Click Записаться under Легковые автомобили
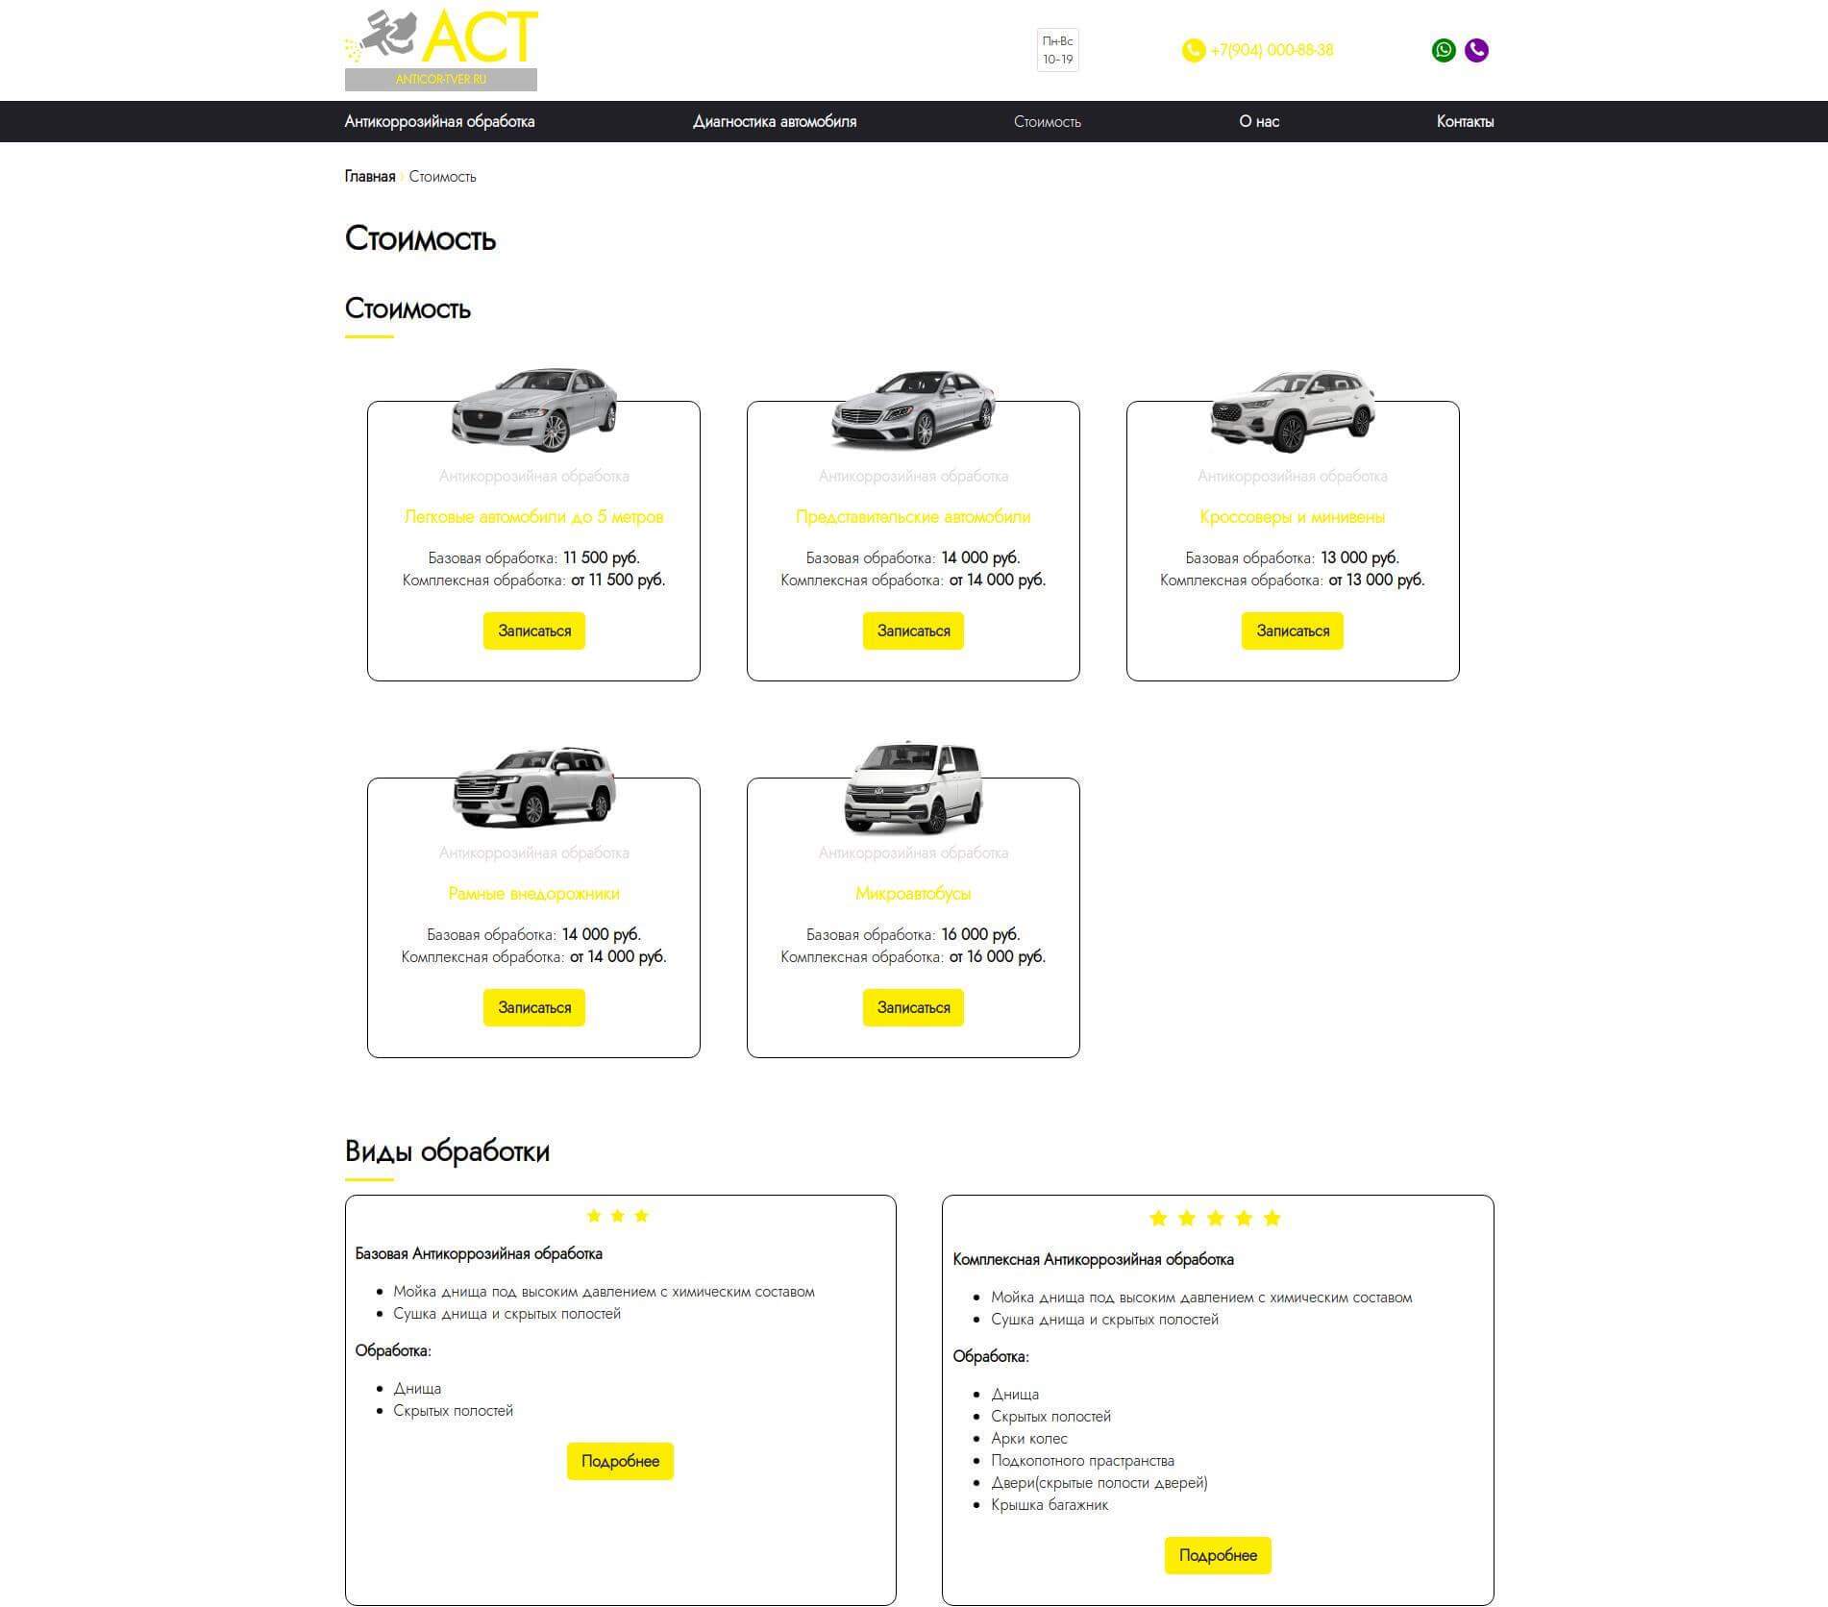This screenshot has height=1607, width=1828. pyautogui.click(x=533, y=631)
